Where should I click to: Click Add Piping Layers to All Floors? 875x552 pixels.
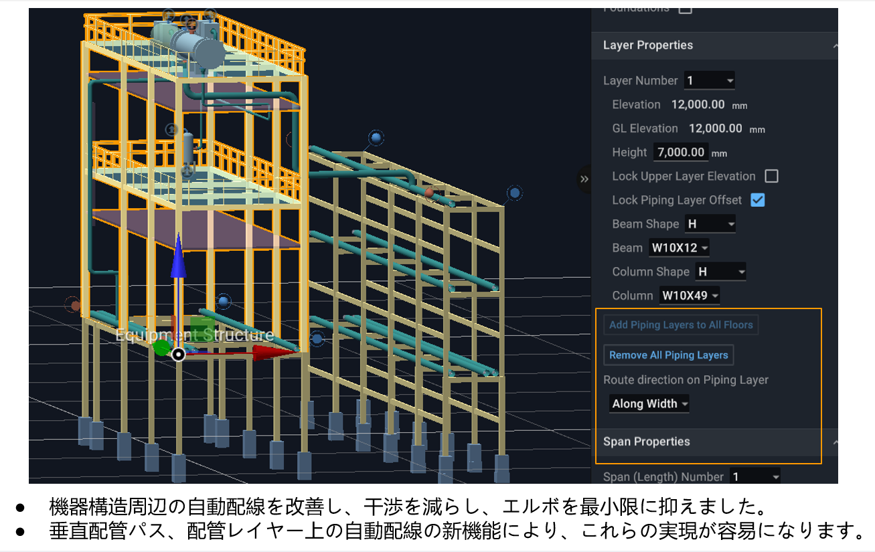pyautogui.click(x=681, y=325)
